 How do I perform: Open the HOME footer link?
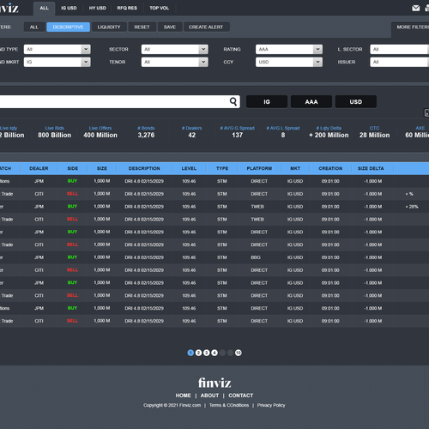pyautogui.click(x=183, y=396)
